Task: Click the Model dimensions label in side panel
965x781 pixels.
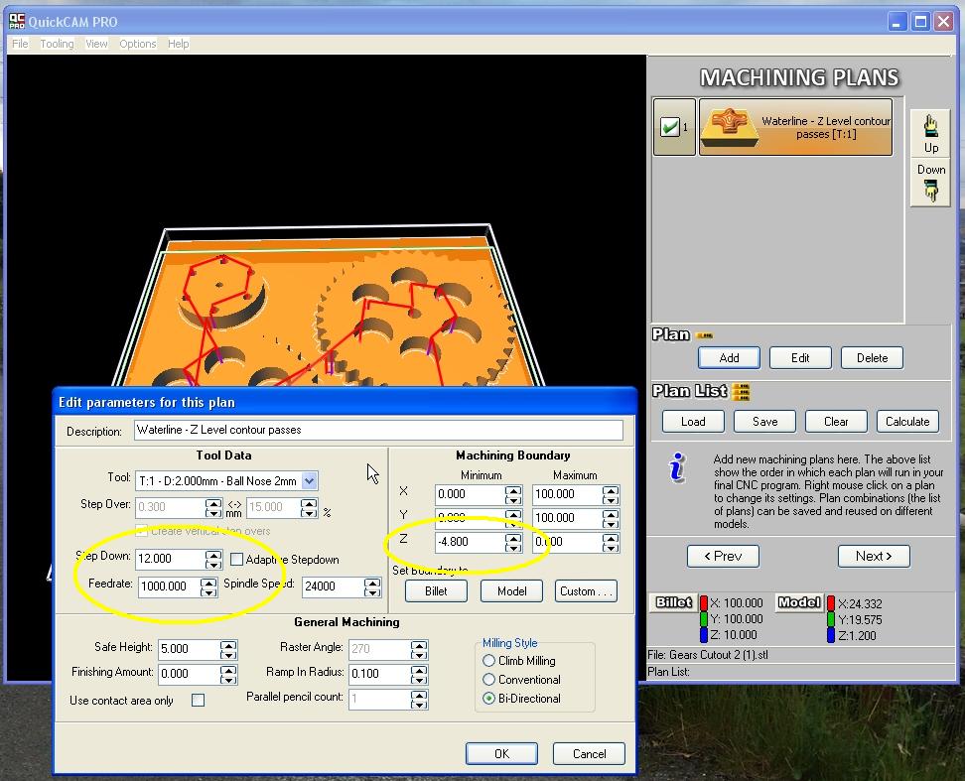Action: click(798, 602)
